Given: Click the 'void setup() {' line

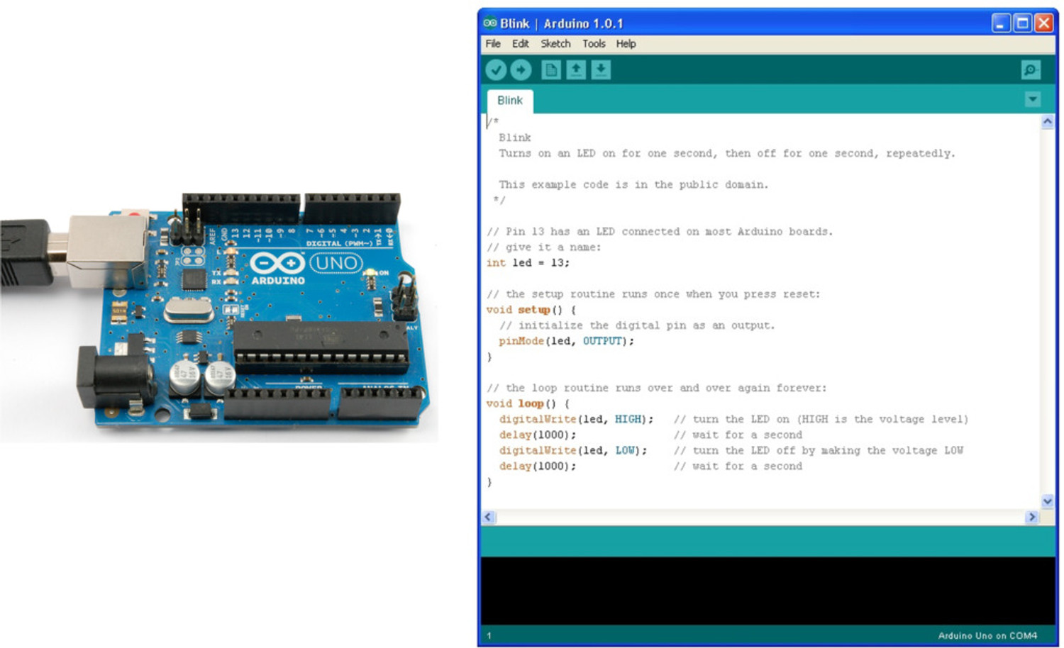Looking at the screenshot, I should (531, 310).
